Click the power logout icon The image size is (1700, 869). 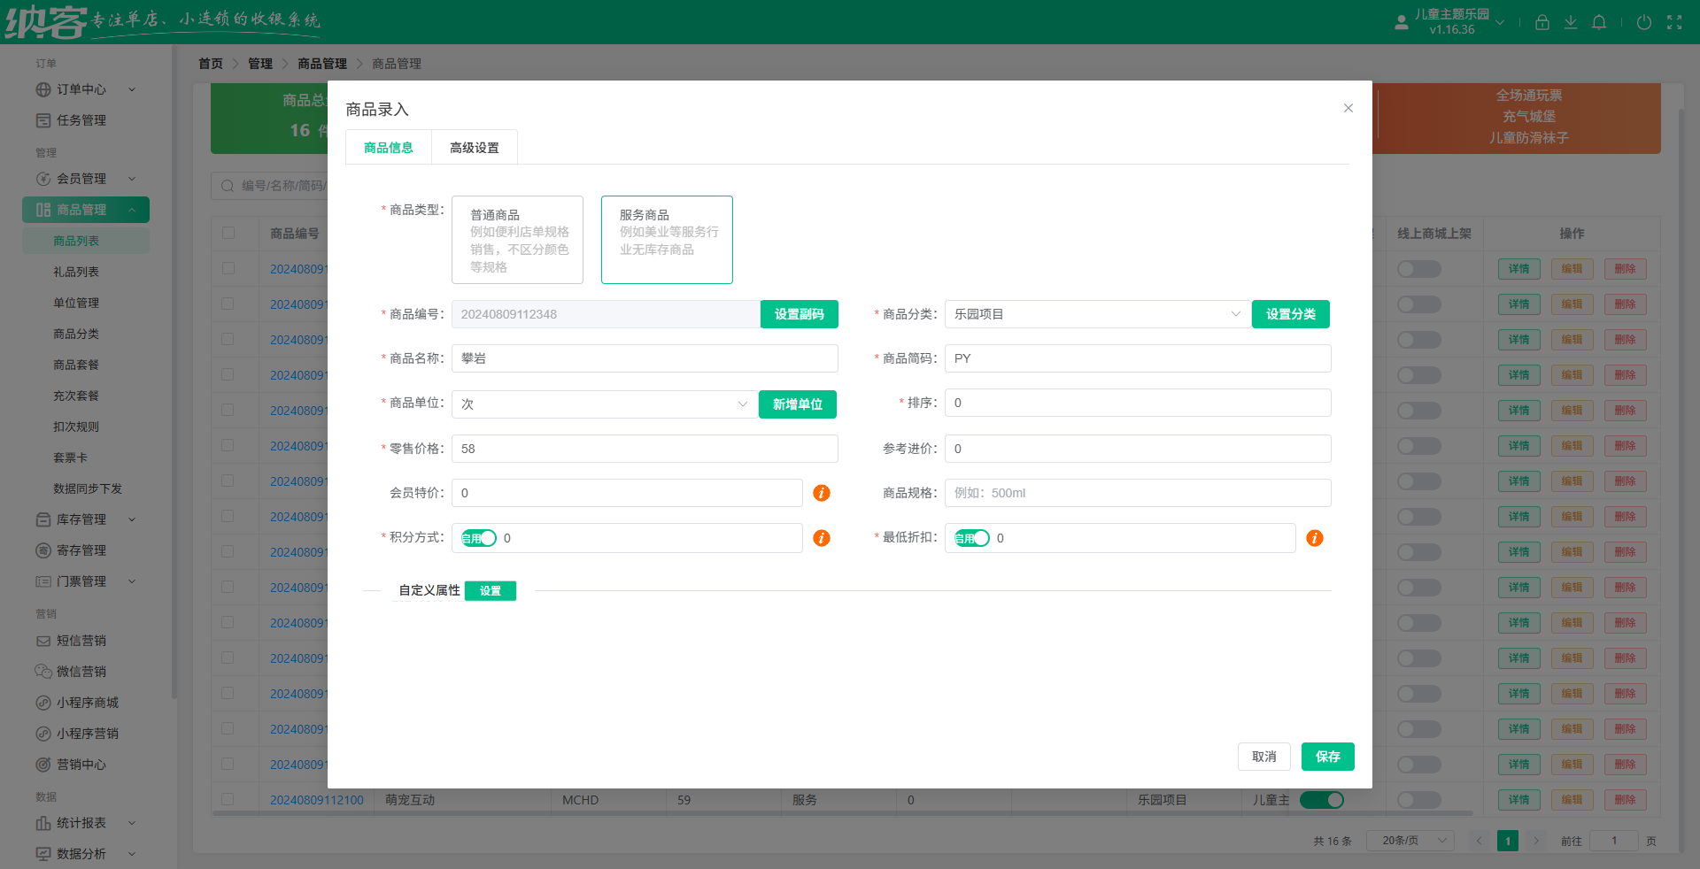pyautogui.click(x=1644, y=22)
